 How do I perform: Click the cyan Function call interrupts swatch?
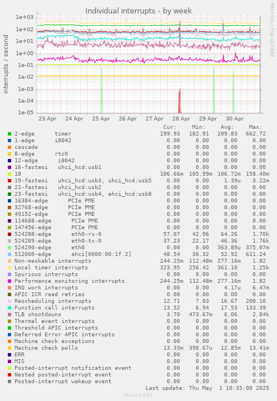(9, 308)
